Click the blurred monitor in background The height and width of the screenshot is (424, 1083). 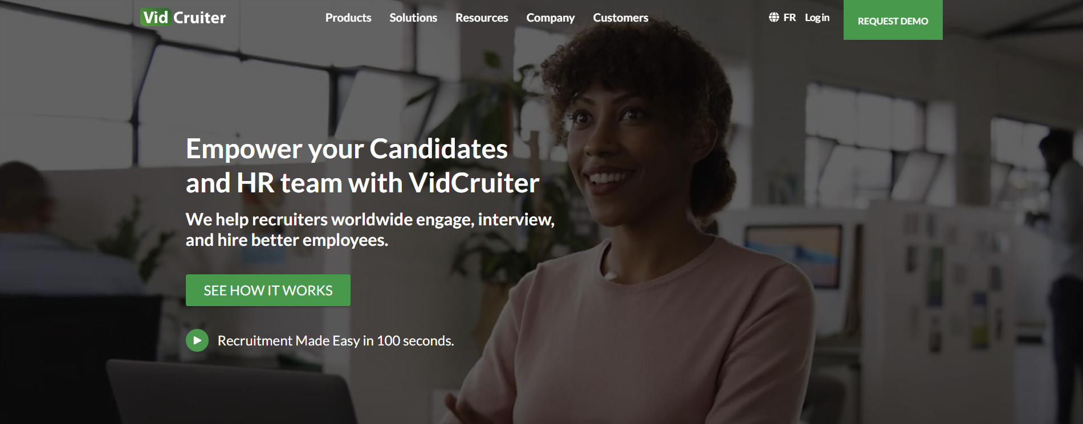pyautogui.click(x=792, y=249)
